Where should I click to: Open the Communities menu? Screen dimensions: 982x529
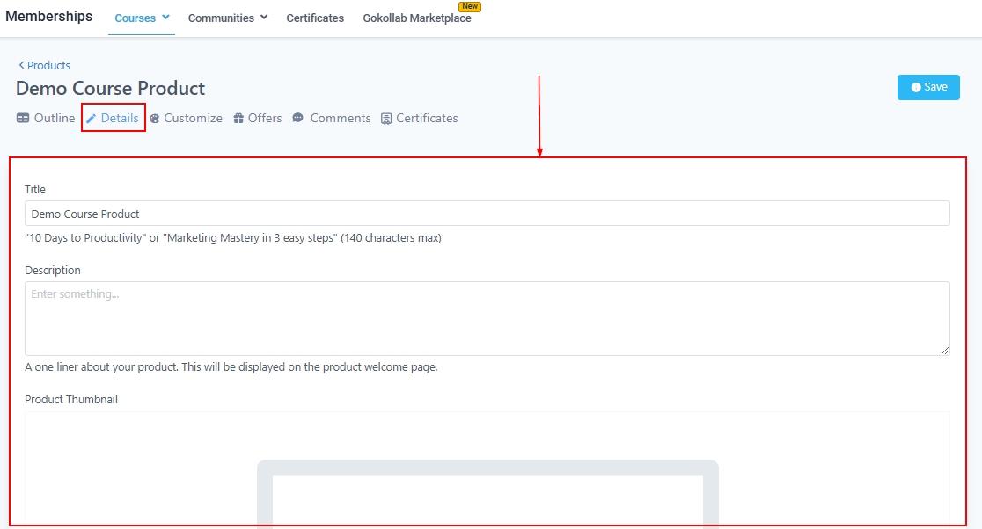coord(228,18)
